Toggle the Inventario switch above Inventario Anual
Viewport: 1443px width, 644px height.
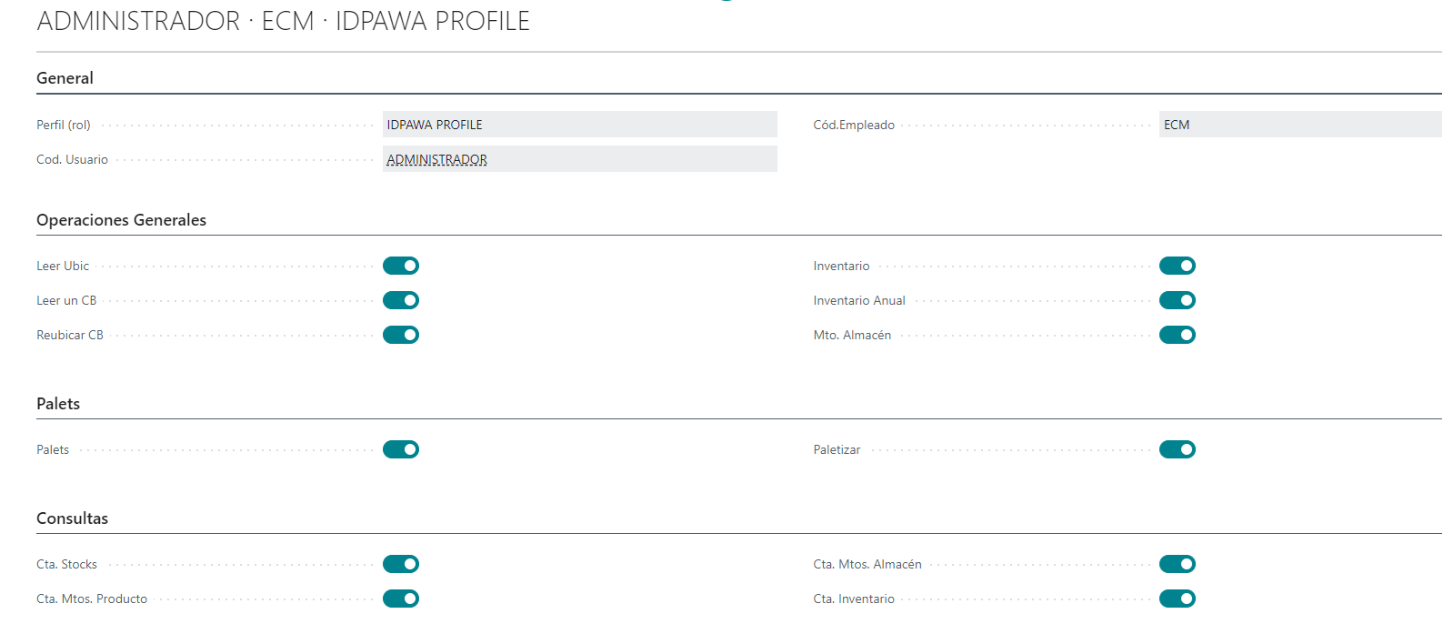1177,266
